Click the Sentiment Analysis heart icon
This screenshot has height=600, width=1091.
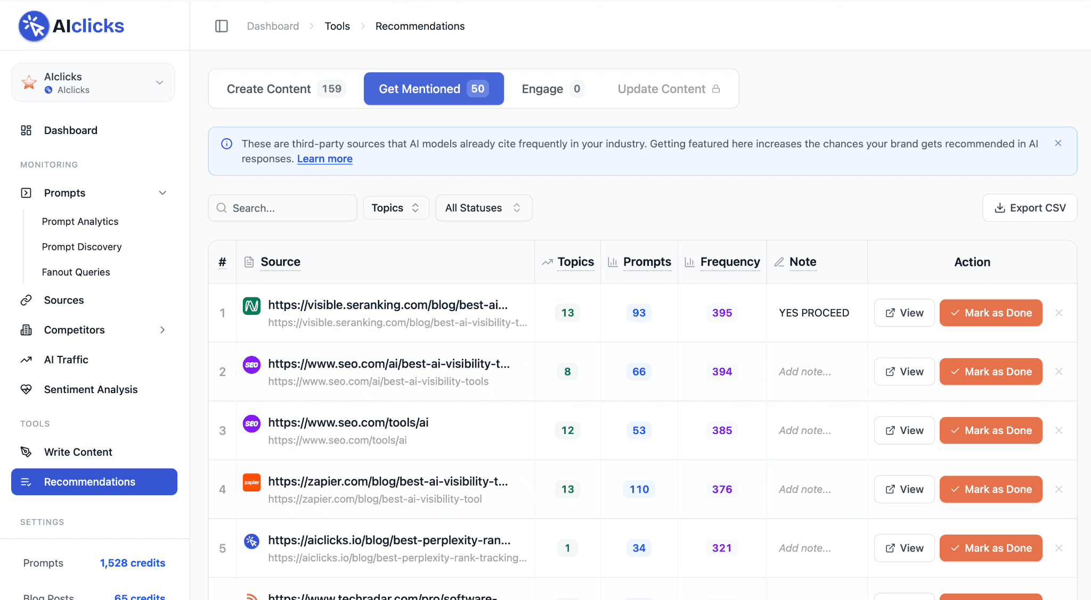tap(26, 389)
